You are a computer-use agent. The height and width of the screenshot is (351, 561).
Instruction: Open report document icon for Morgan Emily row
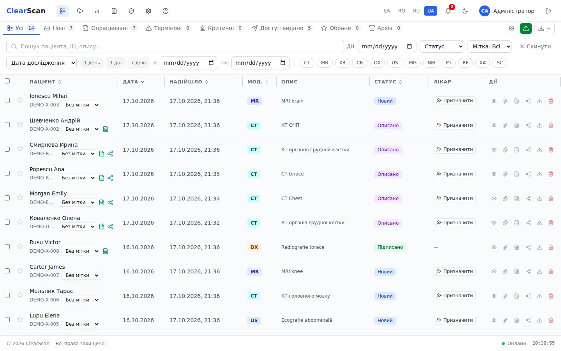[x=517, y=199]
